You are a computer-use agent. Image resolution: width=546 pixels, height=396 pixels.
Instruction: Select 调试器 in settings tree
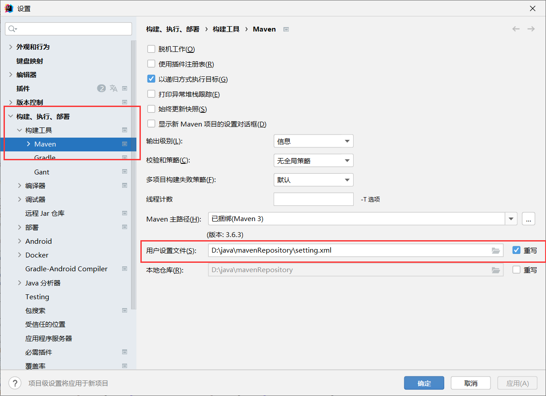[x=35, y=199]
